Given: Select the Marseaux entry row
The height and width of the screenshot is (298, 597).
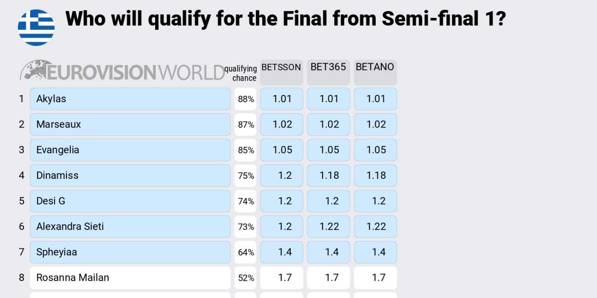Looking at the screenshot, I should tap(130, 125).
